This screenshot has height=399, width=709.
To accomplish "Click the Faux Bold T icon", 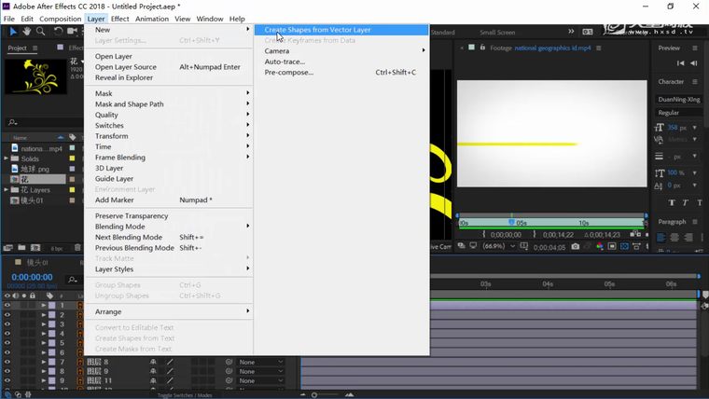I will 672,202.
